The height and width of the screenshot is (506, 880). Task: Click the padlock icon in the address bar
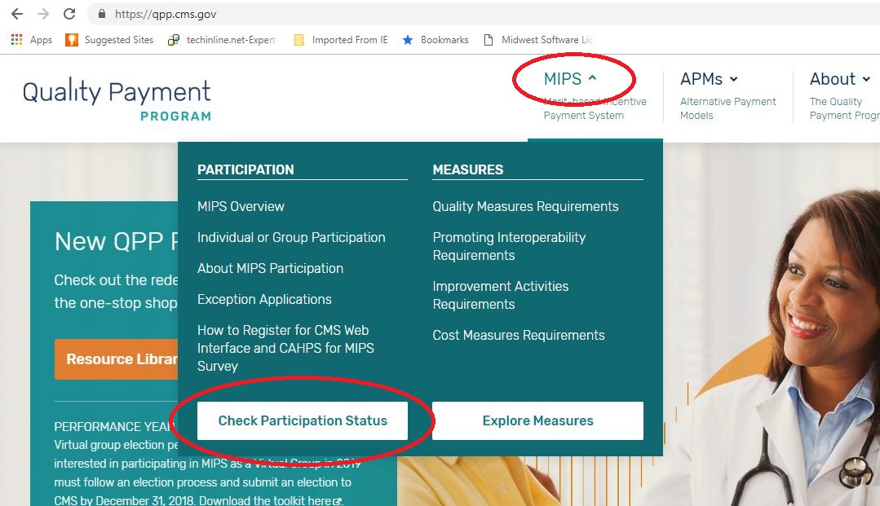click(102, 14)
